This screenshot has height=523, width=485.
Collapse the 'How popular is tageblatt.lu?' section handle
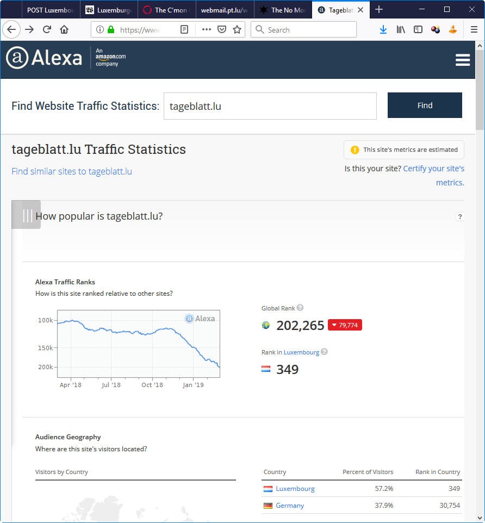click(x=26, y=215)
